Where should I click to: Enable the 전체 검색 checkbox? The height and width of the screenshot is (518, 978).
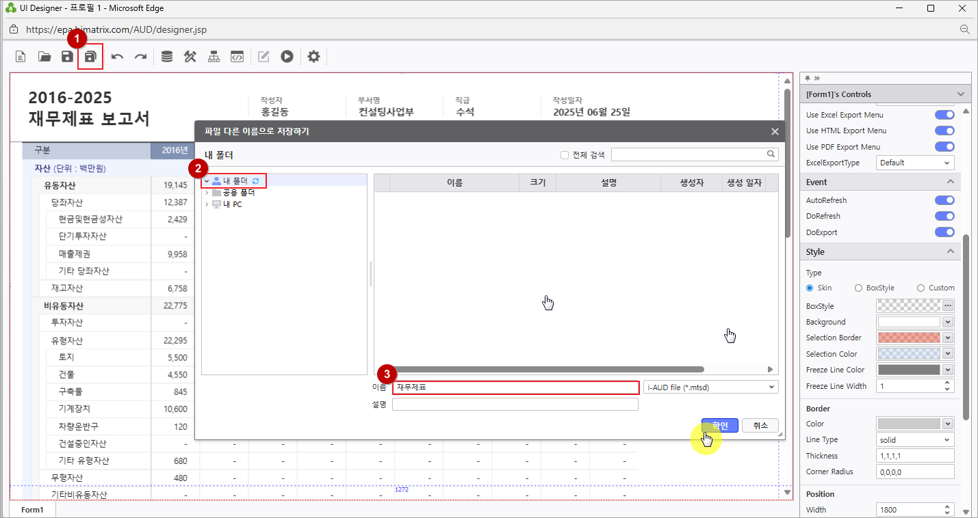[x=565, y=155]
